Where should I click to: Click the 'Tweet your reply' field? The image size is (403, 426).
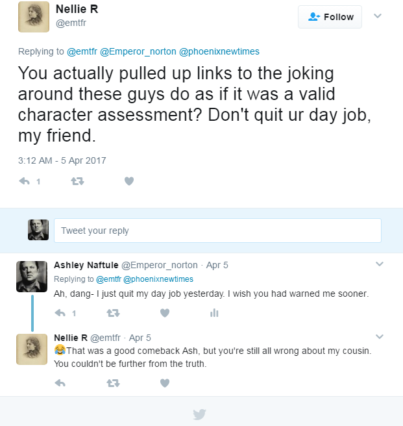pos(217,231)
